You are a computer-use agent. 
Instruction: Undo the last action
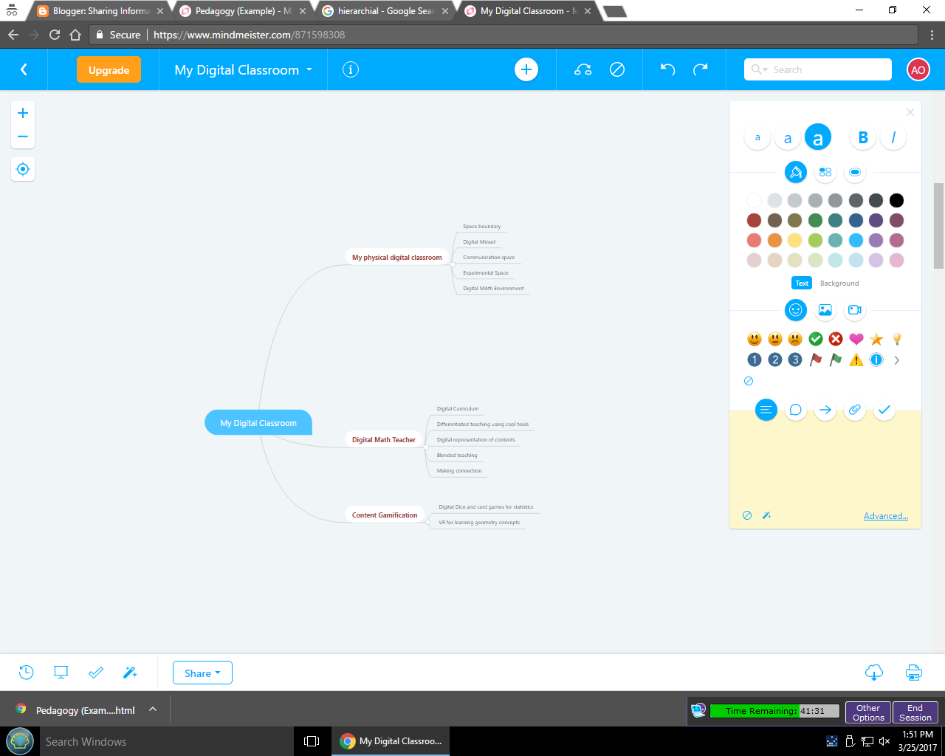[x=667, y=69]
